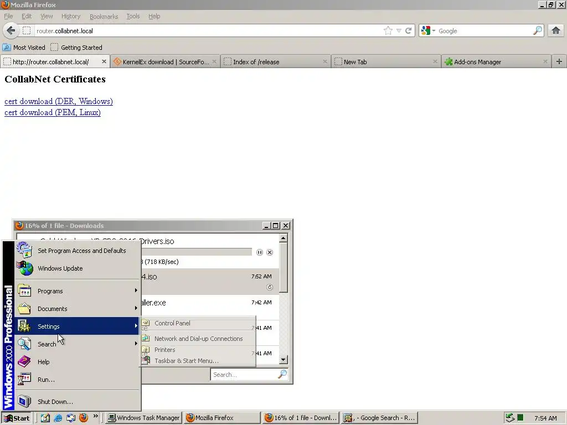Pause the active Drivers.iso download

pos(259,252)
